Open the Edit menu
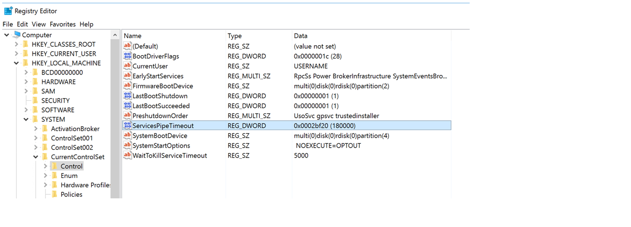 click(23, 24)
